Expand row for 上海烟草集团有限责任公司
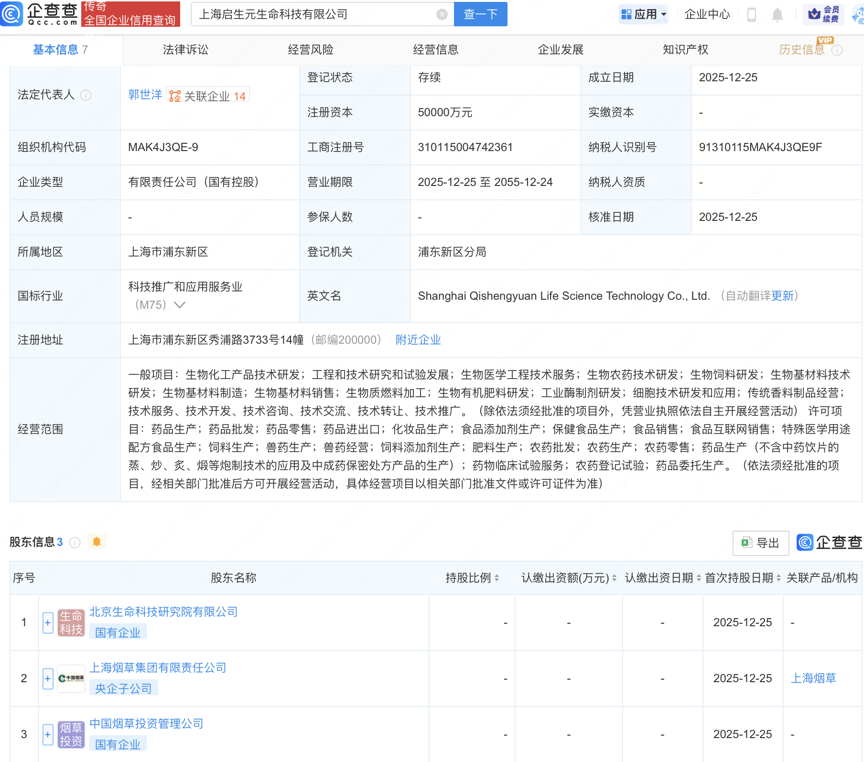The width and height of the screenshot is (864, 762). (x=48, y=678)
